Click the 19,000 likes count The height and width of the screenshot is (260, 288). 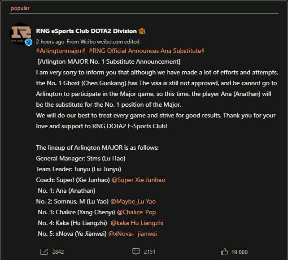click(x=240, y=252)
